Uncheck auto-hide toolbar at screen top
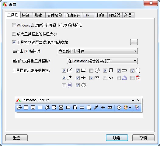 click(x=14, y=42)
